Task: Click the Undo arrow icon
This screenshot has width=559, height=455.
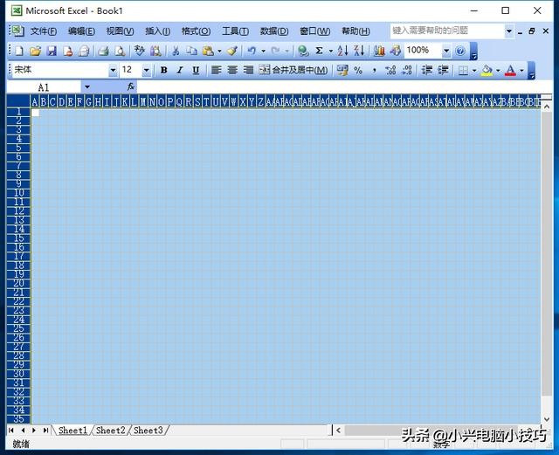Action: pyautogui.click(x=252, y=51)
